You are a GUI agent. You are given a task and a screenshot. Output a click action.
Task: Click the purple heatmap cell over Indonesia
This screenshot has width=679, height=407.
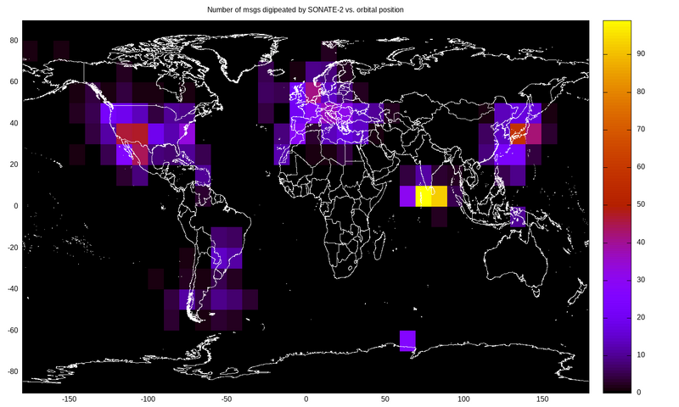[x=518, y=217]
